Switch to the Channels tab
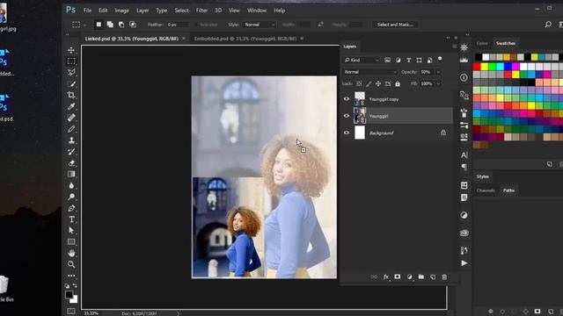The width and height of the screenshot is (563, 316). pyautogui.click(x=486, y=190)
